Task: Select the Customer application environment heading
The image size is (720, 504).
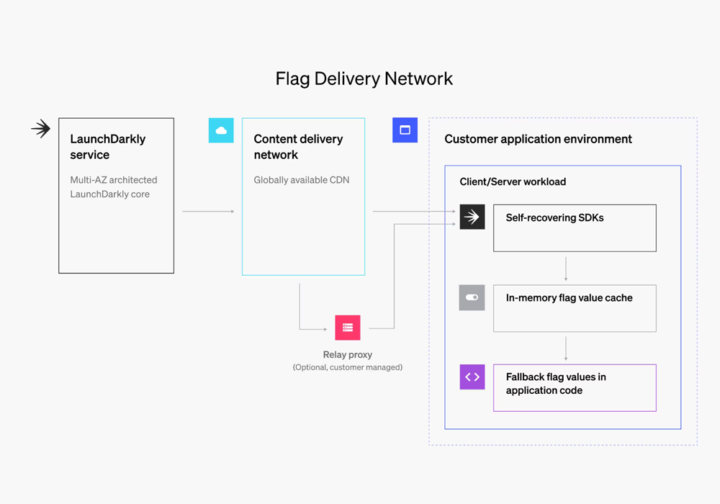Action: [538, 139]
